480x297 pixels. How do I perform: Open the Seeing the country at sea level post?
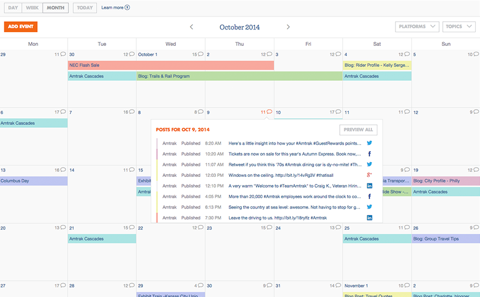click(x=294, y=207)
